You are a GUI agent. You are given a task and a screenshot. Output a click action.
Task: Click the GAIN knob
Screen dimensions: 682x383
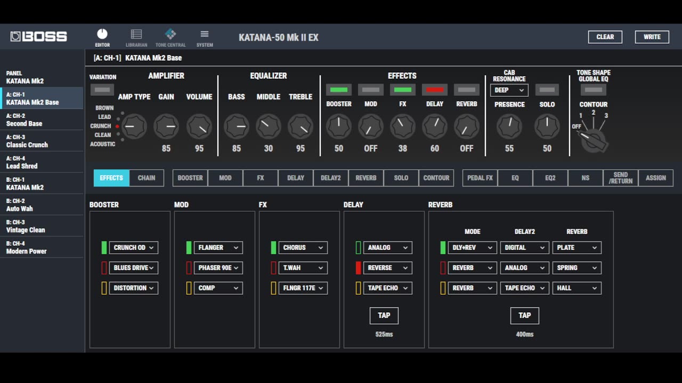[166, 127]
